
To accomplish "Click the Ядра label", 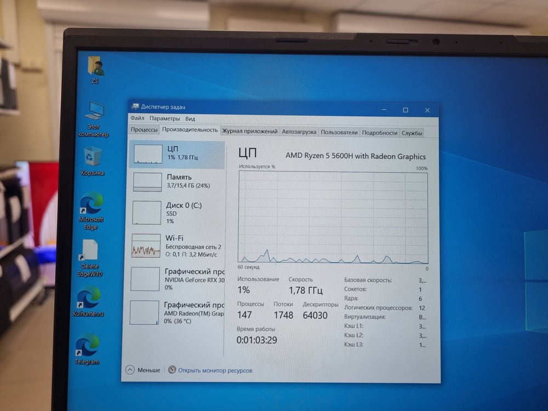I will (x=351, y=298).
